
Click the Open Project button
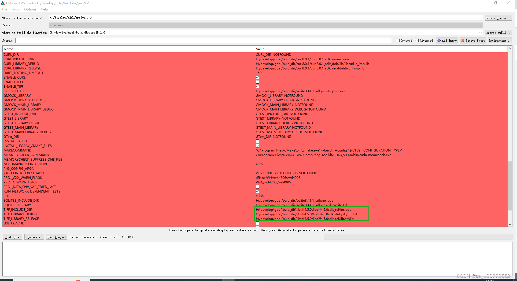coord(56,237)
